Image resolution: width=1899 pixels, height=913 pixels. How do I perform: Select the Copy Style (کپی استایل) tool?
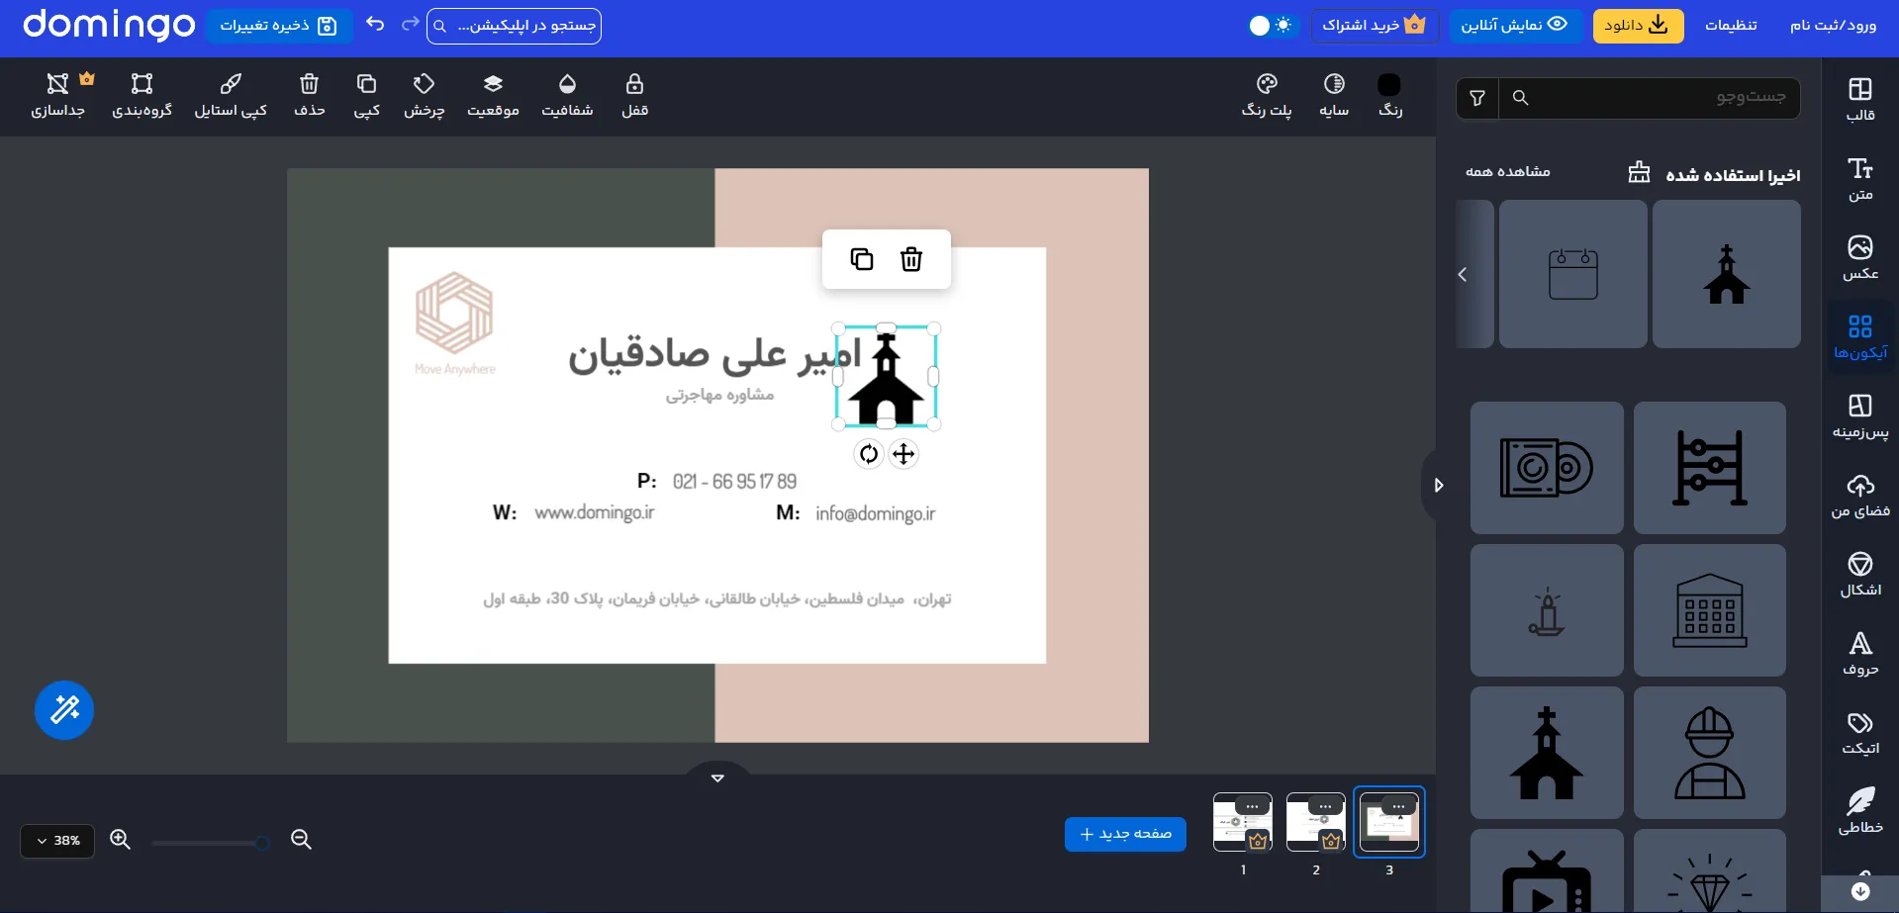231,95
